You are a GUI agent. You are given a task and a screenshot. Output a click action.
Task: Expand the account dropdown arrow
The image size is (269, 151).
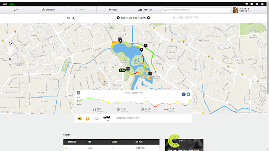pyautogui.click(x=264, y=10)
